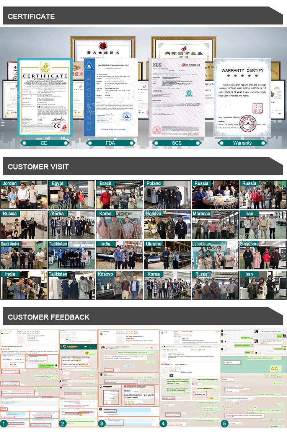Click the CERTIFICATE section header
The width and height of the screenshot is (287, 432).
[x=143, y=16]
